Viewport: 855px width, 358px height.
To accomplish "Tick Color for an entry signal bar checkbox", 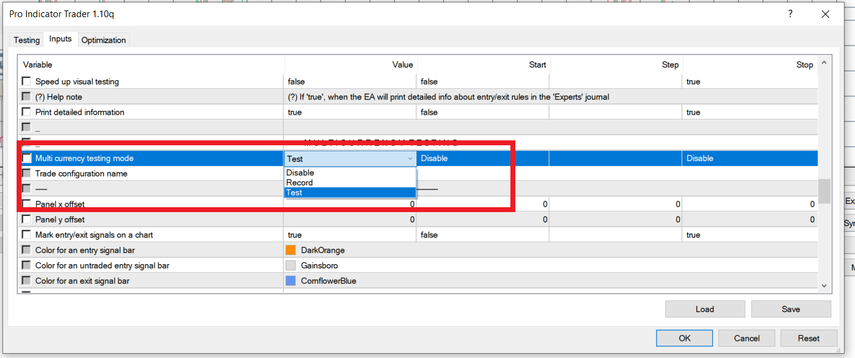I will coord(26,250).
